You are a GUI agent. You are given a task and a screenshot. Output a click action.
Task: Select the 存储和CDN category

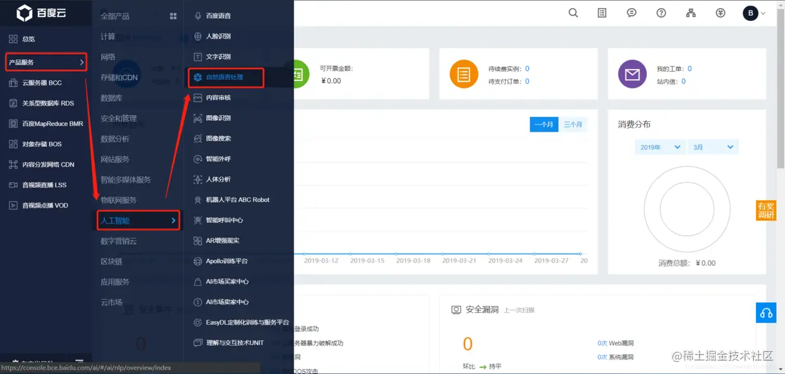(119, 77)
